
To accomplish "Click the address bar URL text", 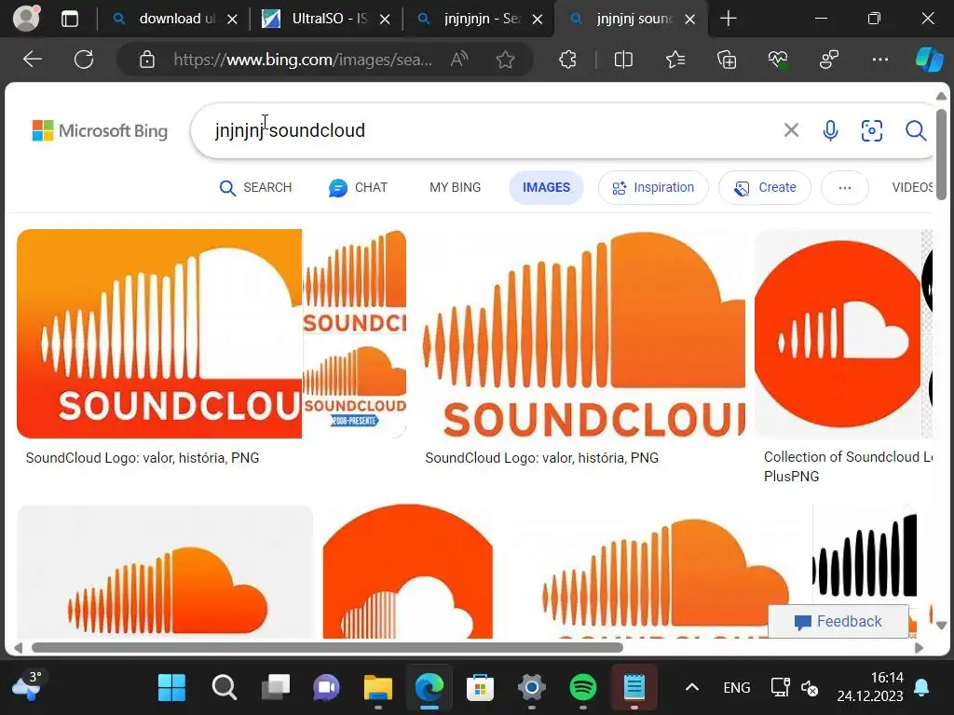I will 303,60.
